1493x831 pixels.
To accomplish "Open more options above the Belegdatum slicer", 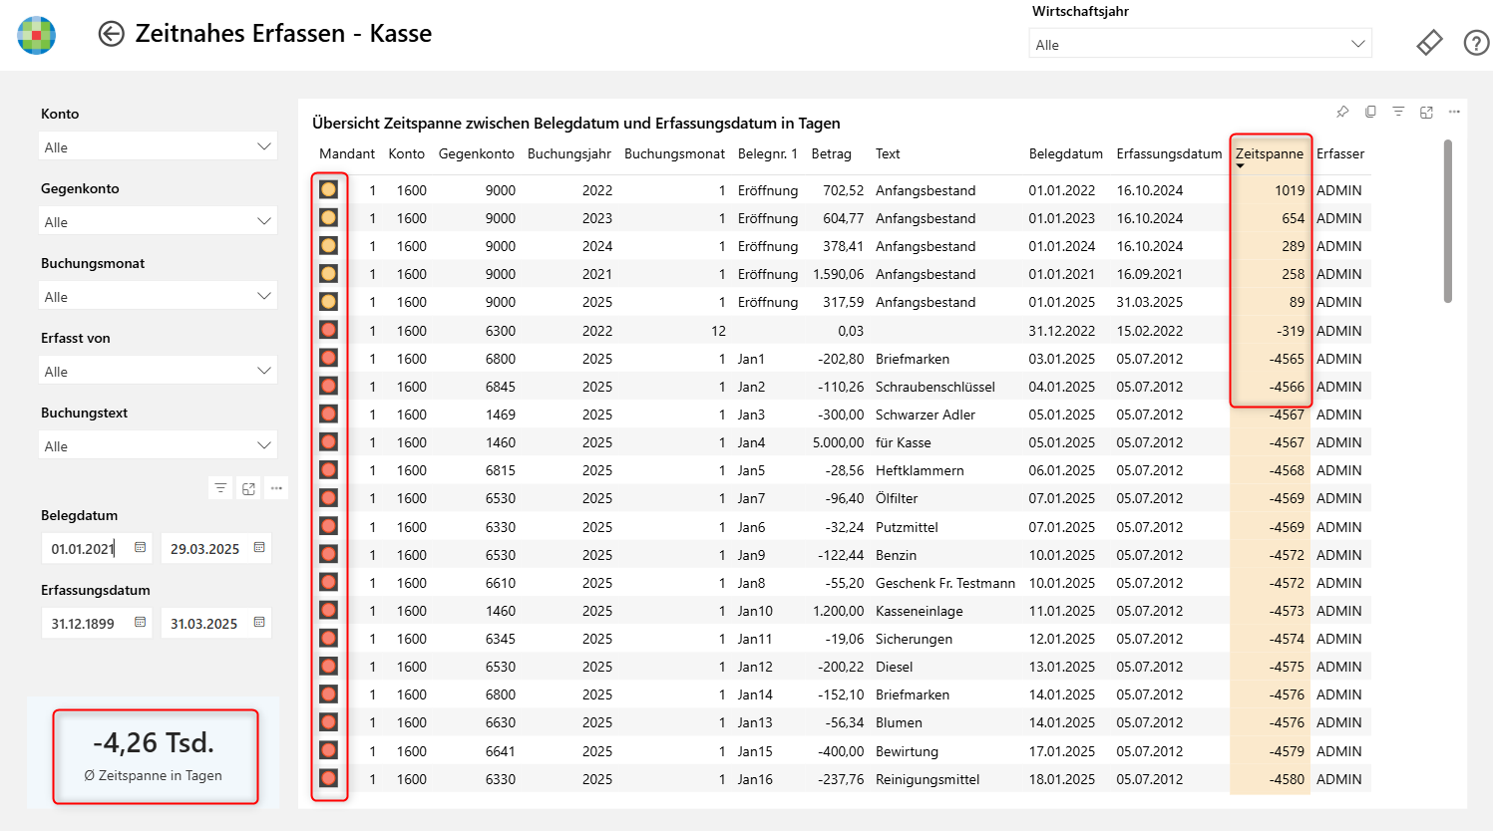I will pos(276,488).
